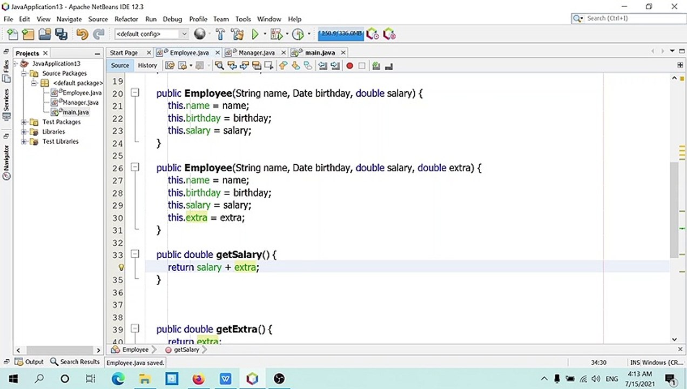Expand the Test Packages node

tap(24, 122)
